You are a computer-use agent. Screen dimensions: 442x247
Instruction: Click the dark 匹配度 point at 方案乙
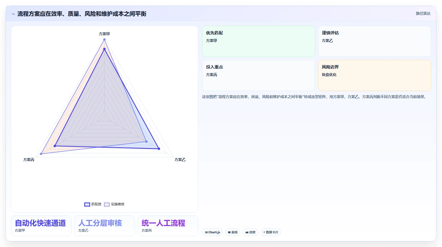click(159, 149)
